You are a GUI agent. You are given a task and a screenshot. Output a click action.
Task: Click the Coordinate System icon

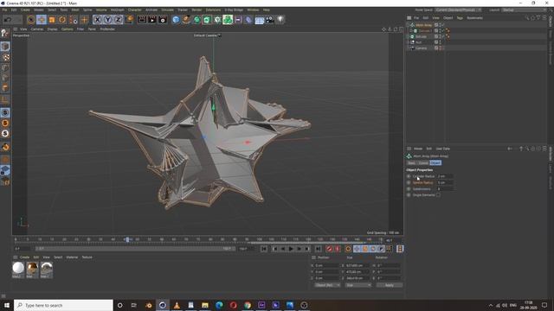pos(129,20)
